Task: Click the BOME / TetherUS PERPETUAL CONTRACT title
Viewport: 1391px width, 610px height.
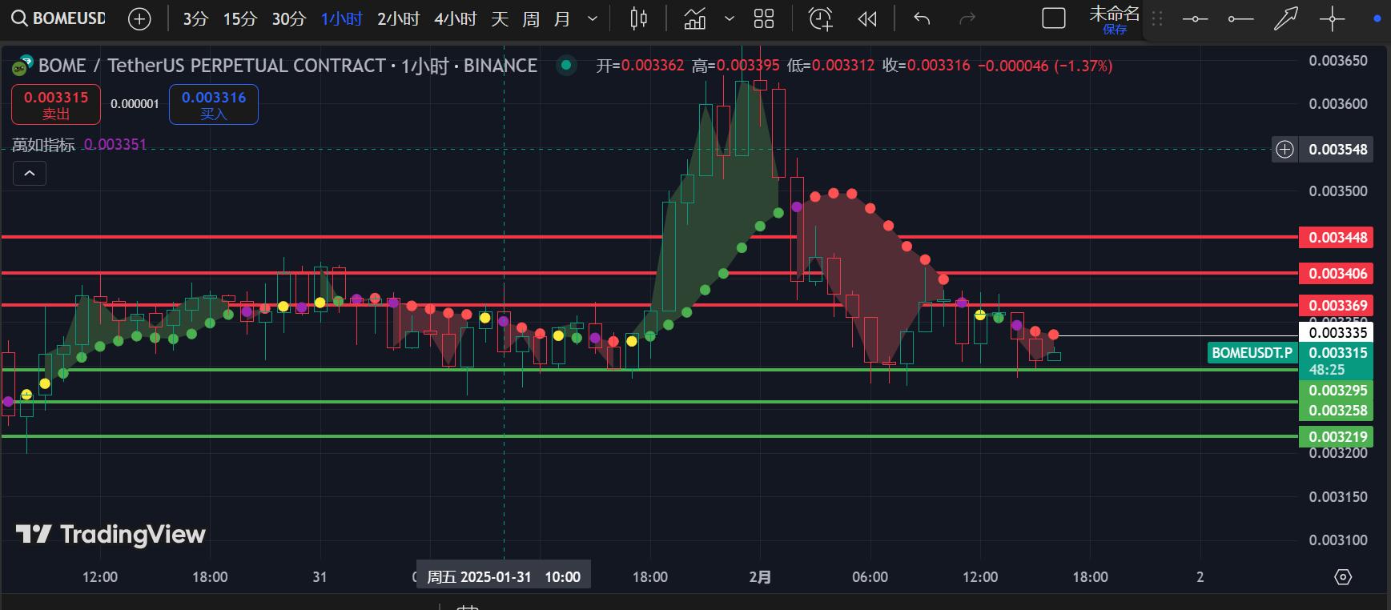Action: (287, 66)
